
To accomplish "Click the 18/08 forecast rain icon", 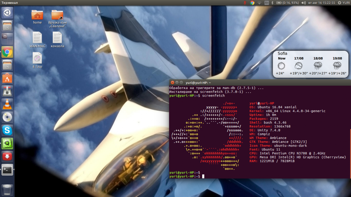I will tap(318, 66).
